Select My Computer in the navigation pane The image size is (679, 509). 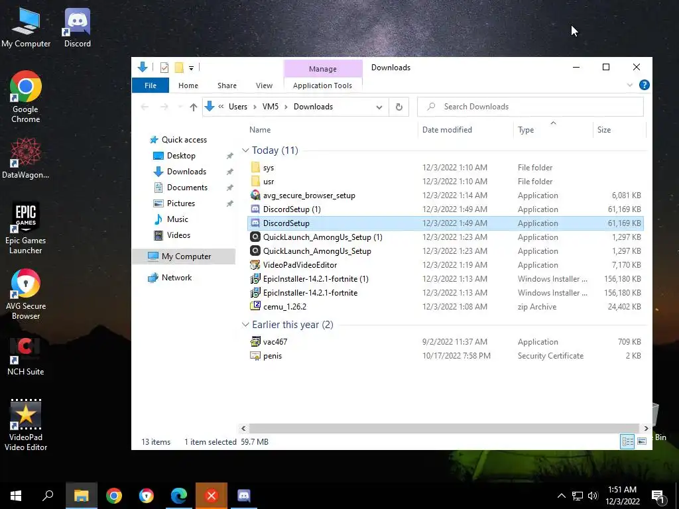click(186, 256)
